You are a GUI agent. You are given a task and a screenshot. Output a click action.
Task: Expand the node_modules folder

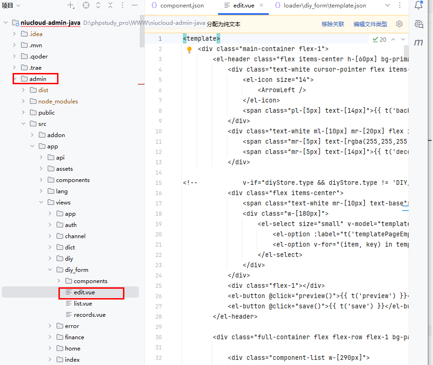click(x=24, y=102)
